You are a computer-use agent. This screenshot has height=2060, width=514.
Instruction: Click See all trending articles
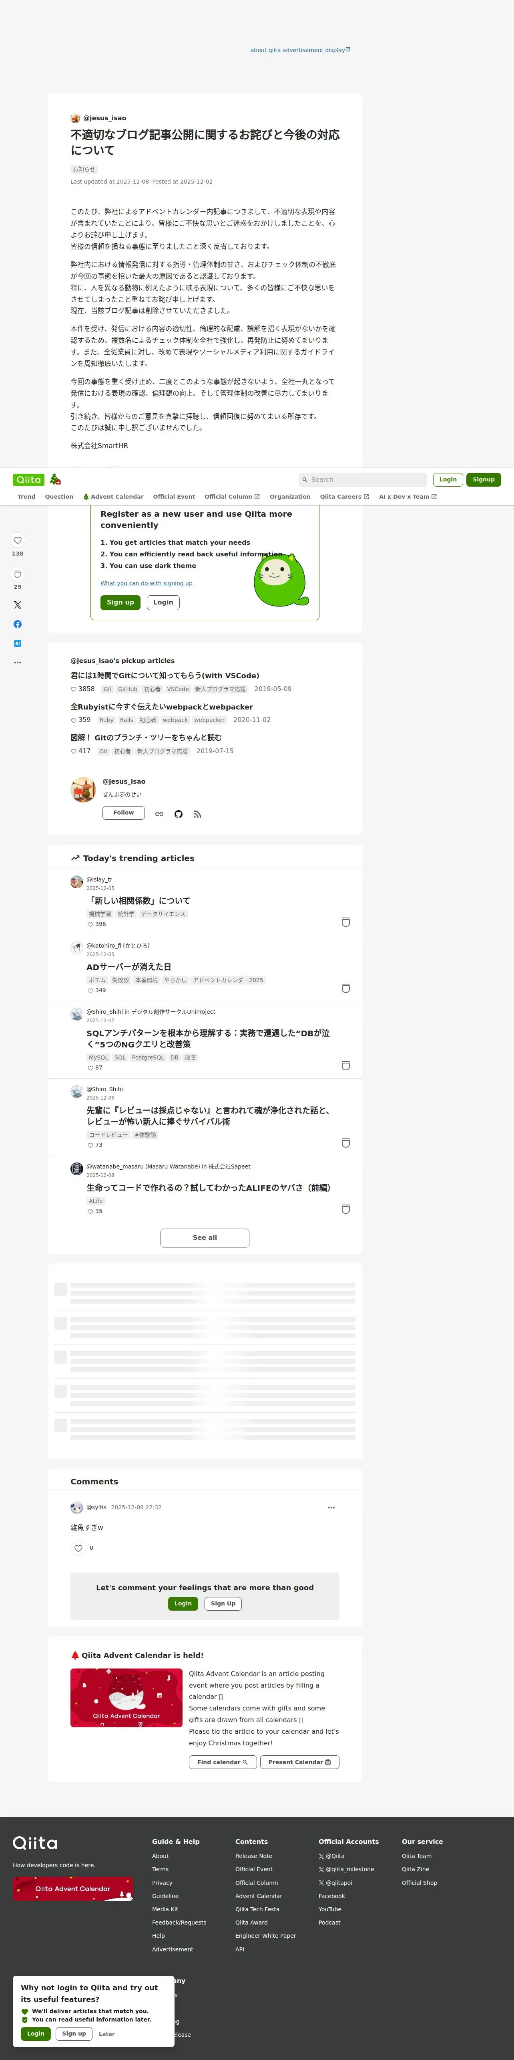pyautogui.click(x=205, y=1238)
